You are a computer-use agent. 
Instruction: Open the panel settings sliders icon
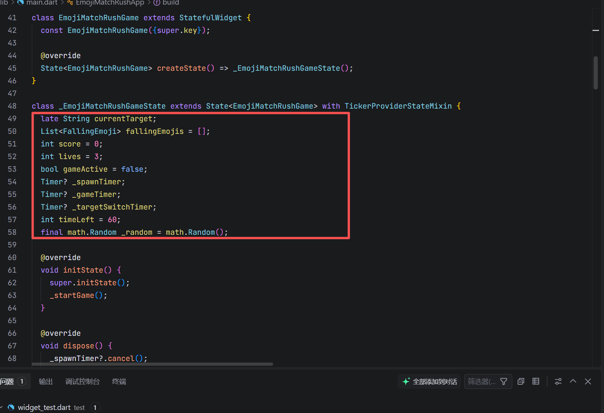click(x=558, y=381)
